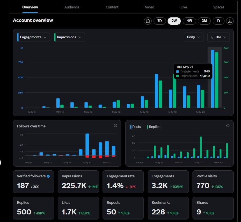
Task: Open the custom date range calendar icon
Action: pyautogui.click(x=148, y=21)
